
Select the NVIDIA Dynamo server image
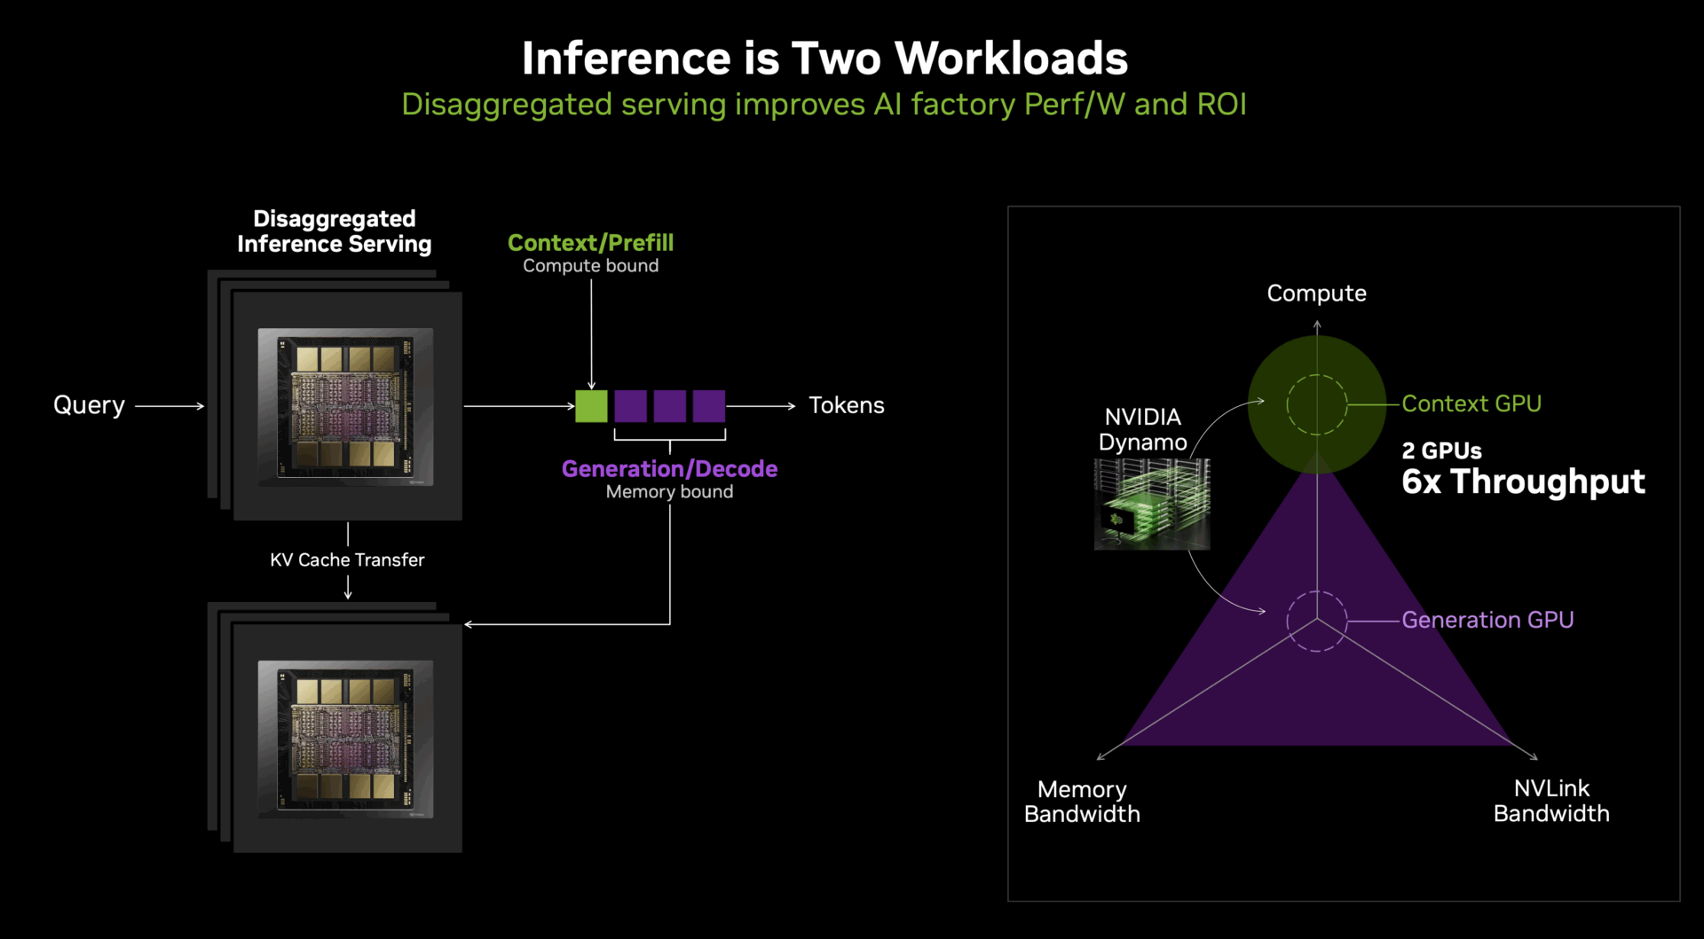(1151, 504)
